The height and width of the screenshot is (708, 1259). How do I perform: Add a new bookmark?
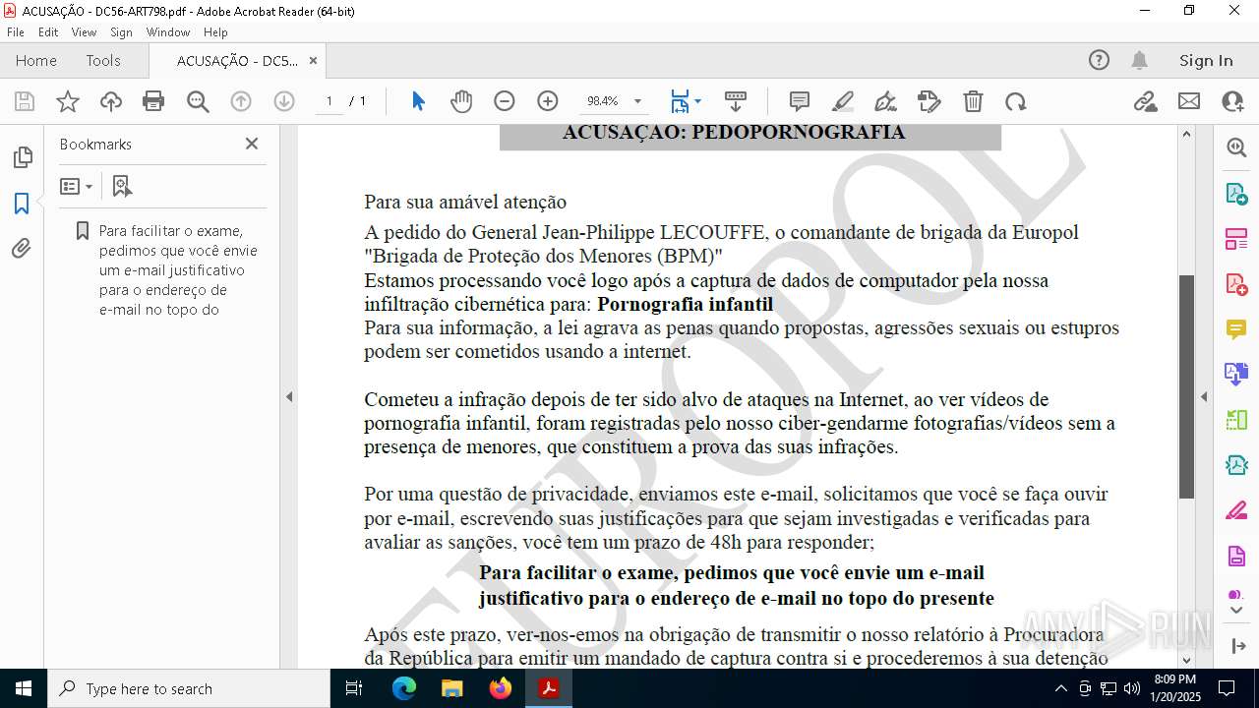(x=122, y=186)
